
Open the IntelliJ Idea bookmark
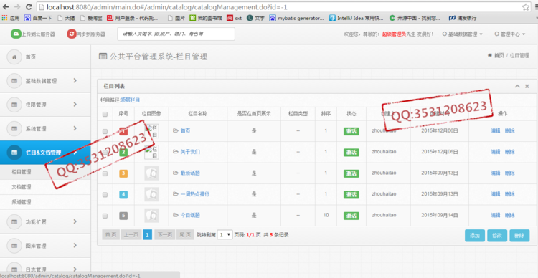tap(356, 18)
